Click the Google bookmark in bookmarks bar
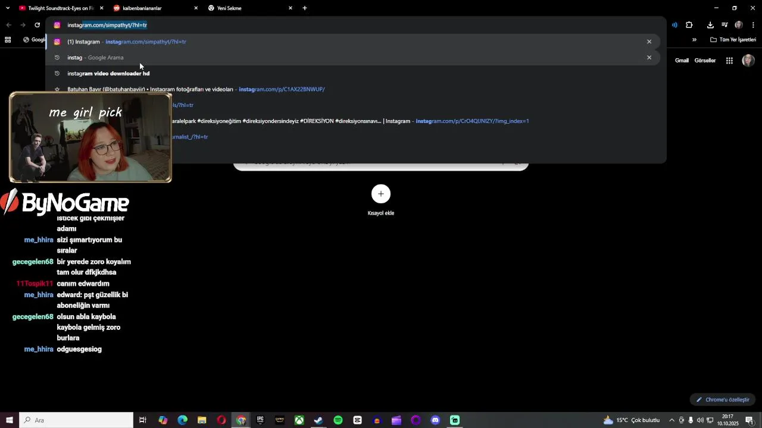 coord(34,40)
